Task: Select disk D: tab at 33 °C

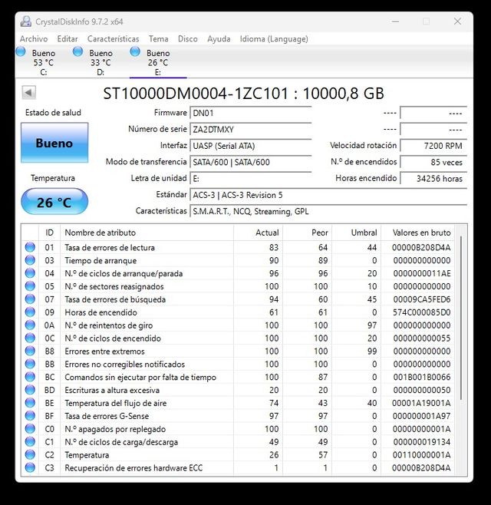Action: tap(101, 62)
